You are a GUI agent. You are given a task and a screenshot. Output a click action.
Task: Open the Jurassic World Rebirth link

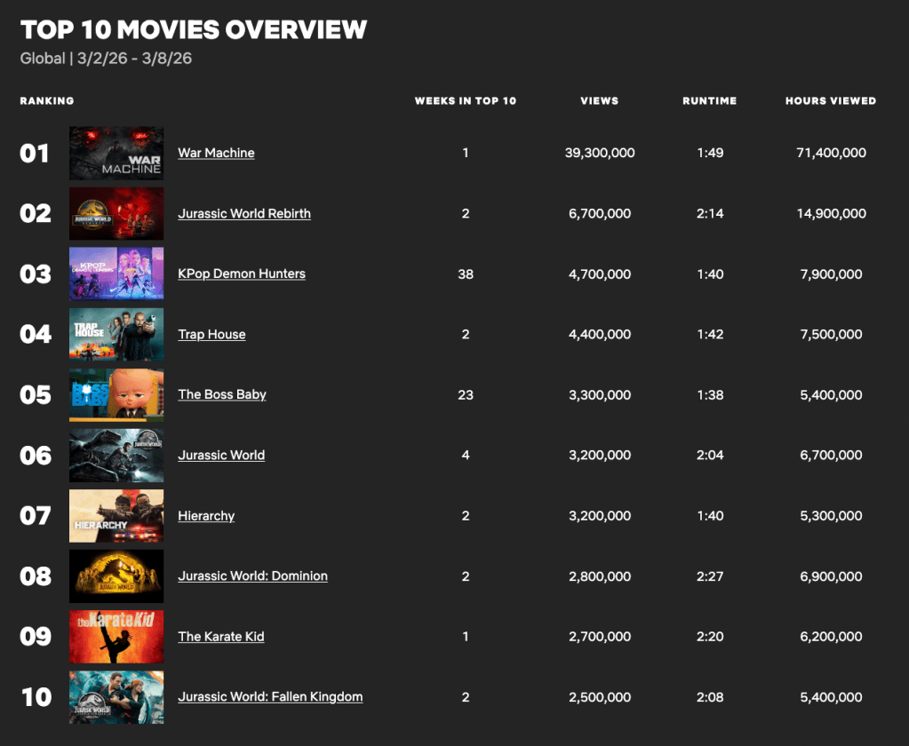coord(244,213)
